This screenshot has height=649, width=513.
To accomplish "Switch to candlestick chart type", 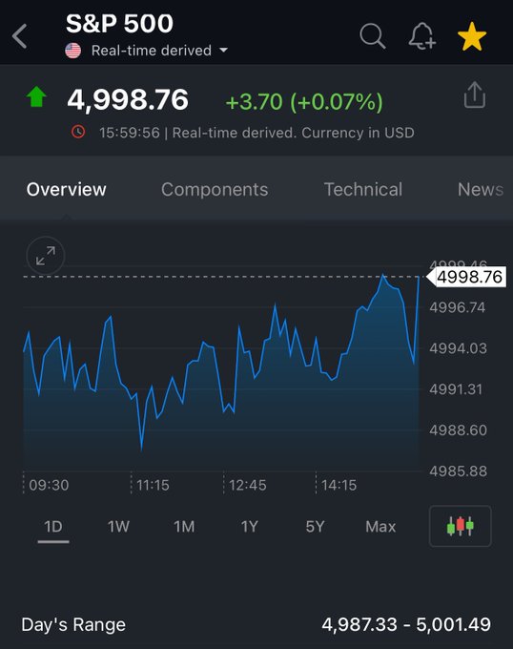I will click(461, 526).
